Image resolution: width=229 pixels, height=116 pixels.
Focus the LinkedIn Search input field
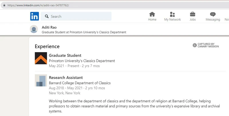pos(79,17)
